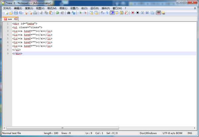This screenshot has height=137, width=199.
Task: Open the 文件(F) menu
Action: pyautogui.click(x=7, y=8)
